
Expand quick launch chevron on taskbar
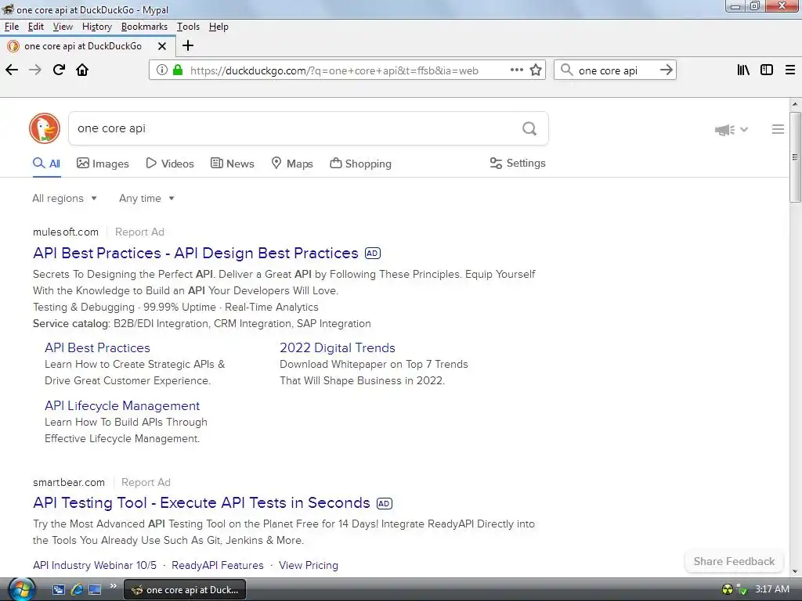(x=113, y=585)
